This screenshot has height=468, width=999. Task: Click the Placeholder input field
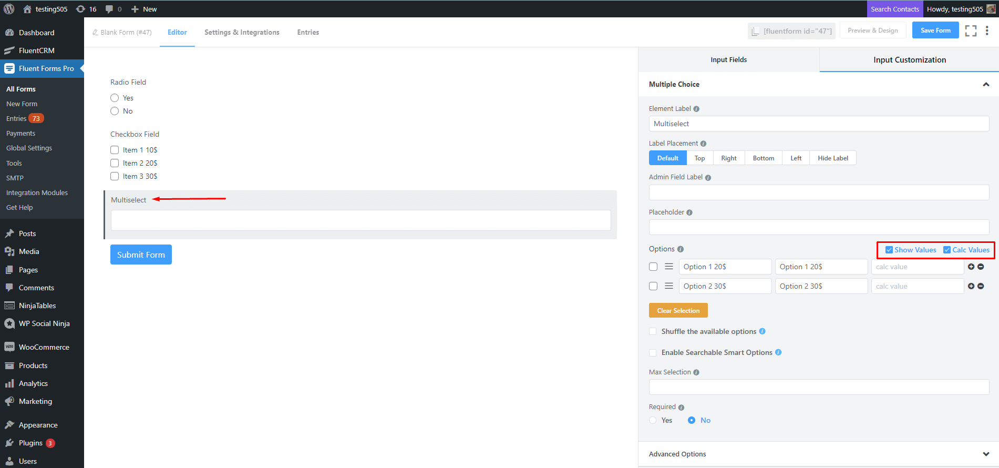[819, 227]
